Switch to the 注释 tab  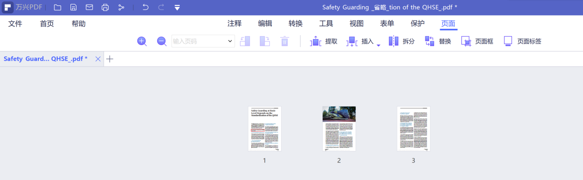point(235,24)
